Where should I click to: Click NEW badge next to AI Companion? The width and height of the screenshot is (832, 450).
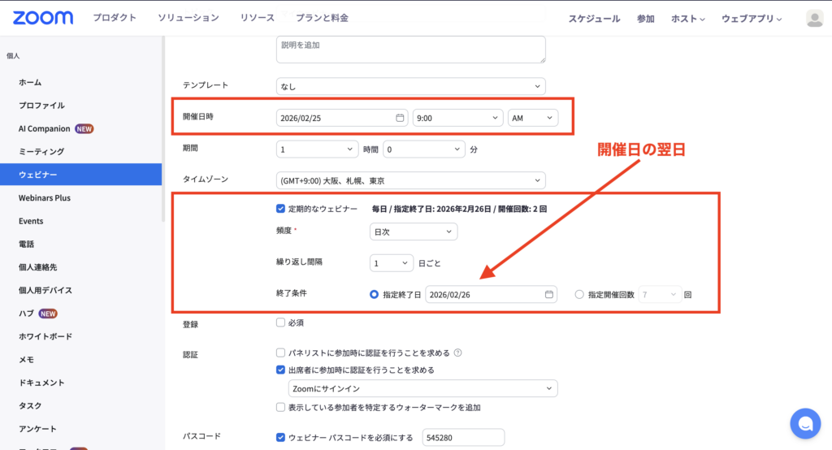pos(84,128)
